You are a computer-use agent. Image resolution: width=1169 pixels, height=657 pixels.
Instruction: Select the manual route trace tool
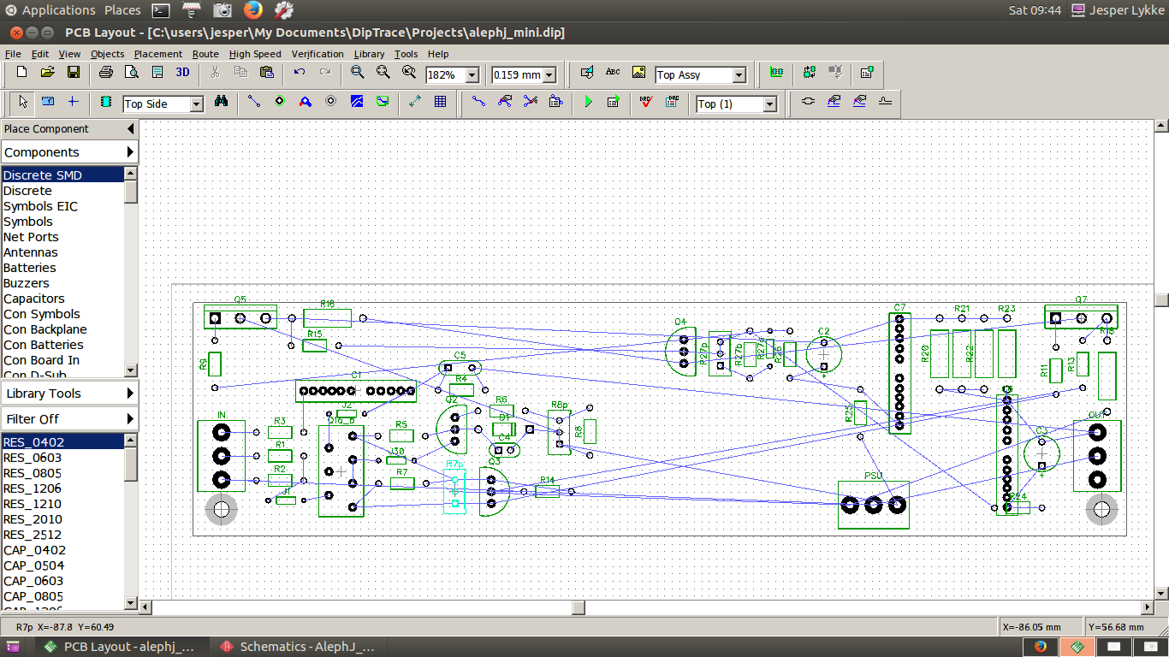tap(478, 102)
